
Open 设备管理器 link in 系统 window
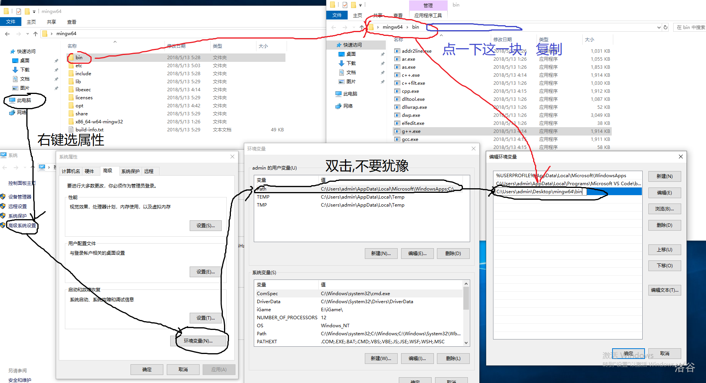click(x=20, y=197)
